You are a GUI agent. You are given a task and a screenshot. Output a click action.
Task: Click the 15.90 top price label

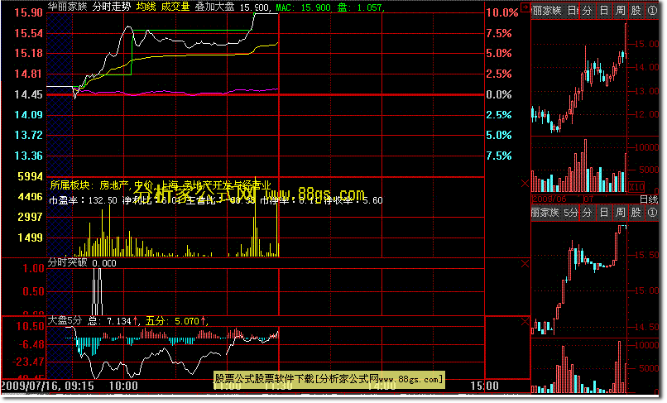(28, 12)
